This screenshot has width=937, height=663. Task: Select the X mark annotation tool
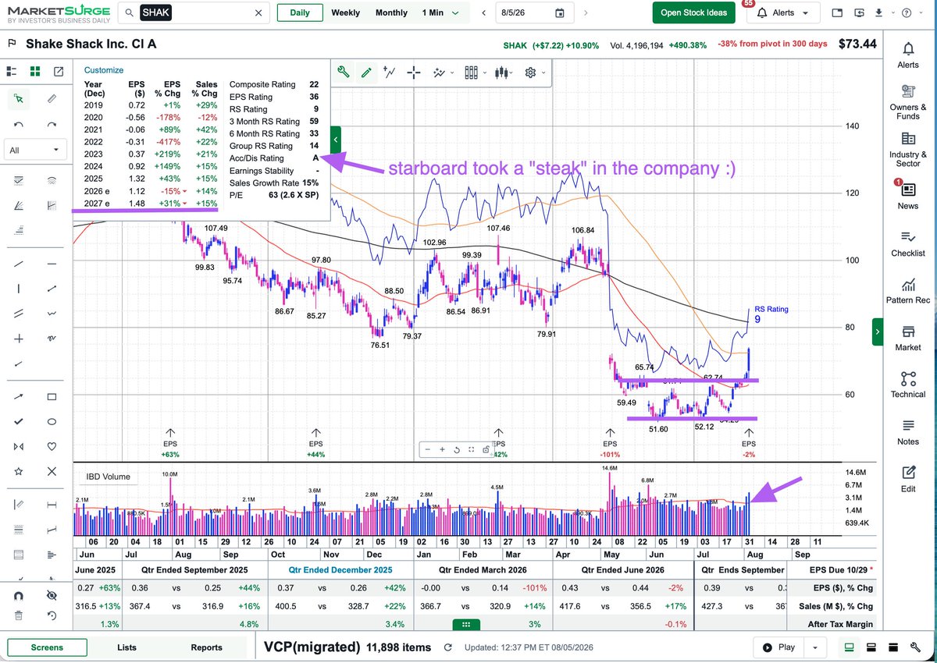52,471
